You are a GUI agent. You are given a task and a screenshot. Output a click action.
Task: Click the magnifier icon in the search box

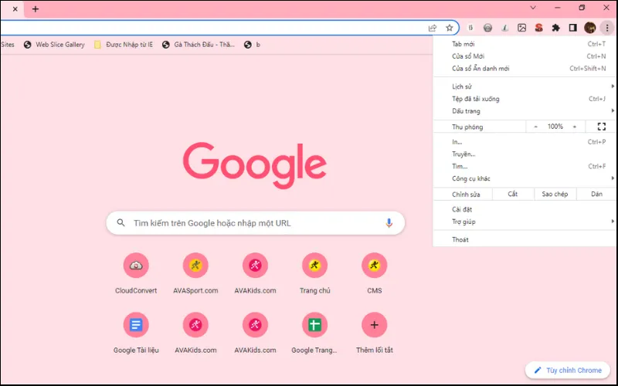tap(121, 223)
